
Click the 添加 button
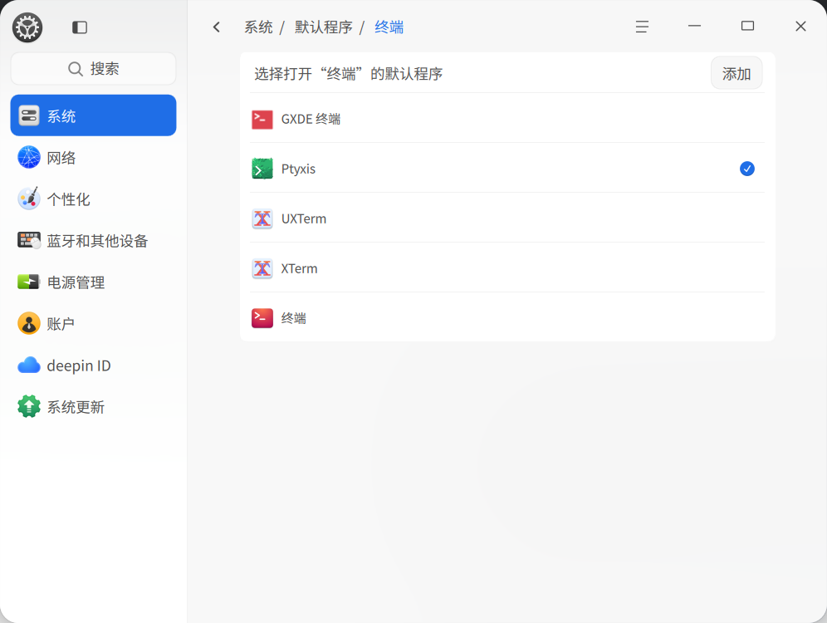736,73
